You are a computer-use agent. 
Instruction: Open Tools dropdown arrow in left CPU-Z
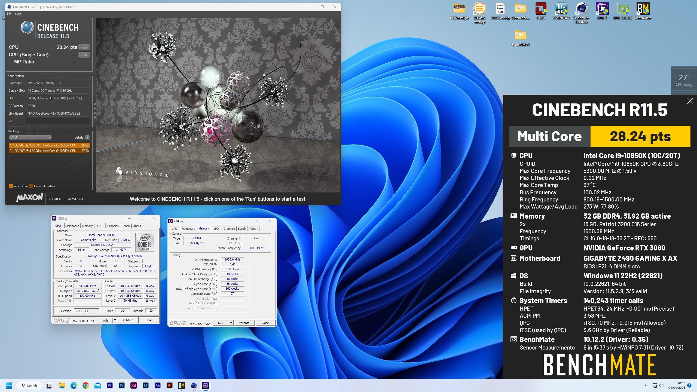click(x=115, y=320)
